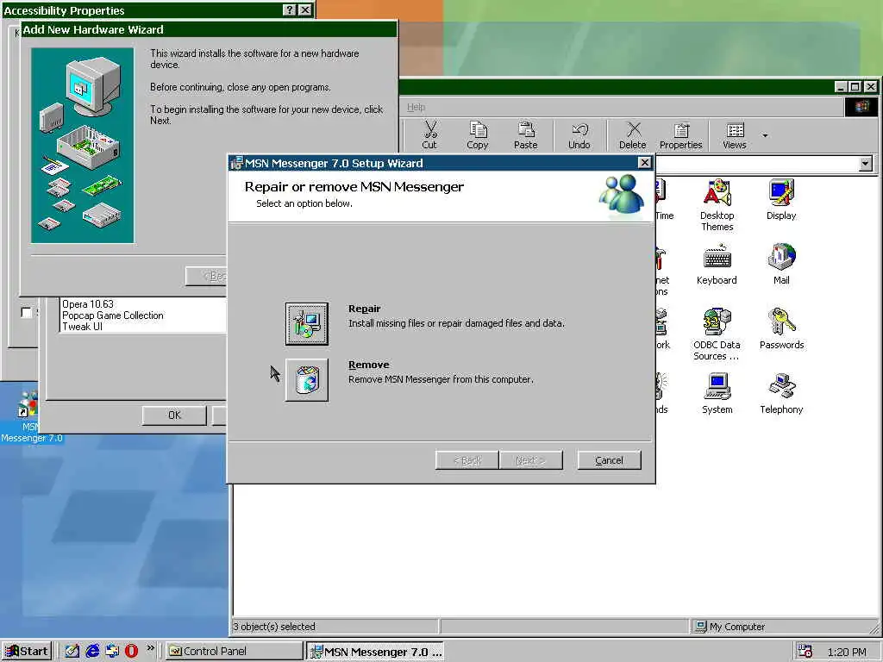Select Tweak UI in the programs list
The image size is (883, 662).
(82, 327)
